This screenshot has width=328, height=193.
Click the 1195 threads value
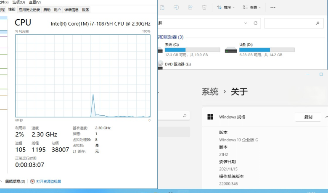click(x=39, y=150)
